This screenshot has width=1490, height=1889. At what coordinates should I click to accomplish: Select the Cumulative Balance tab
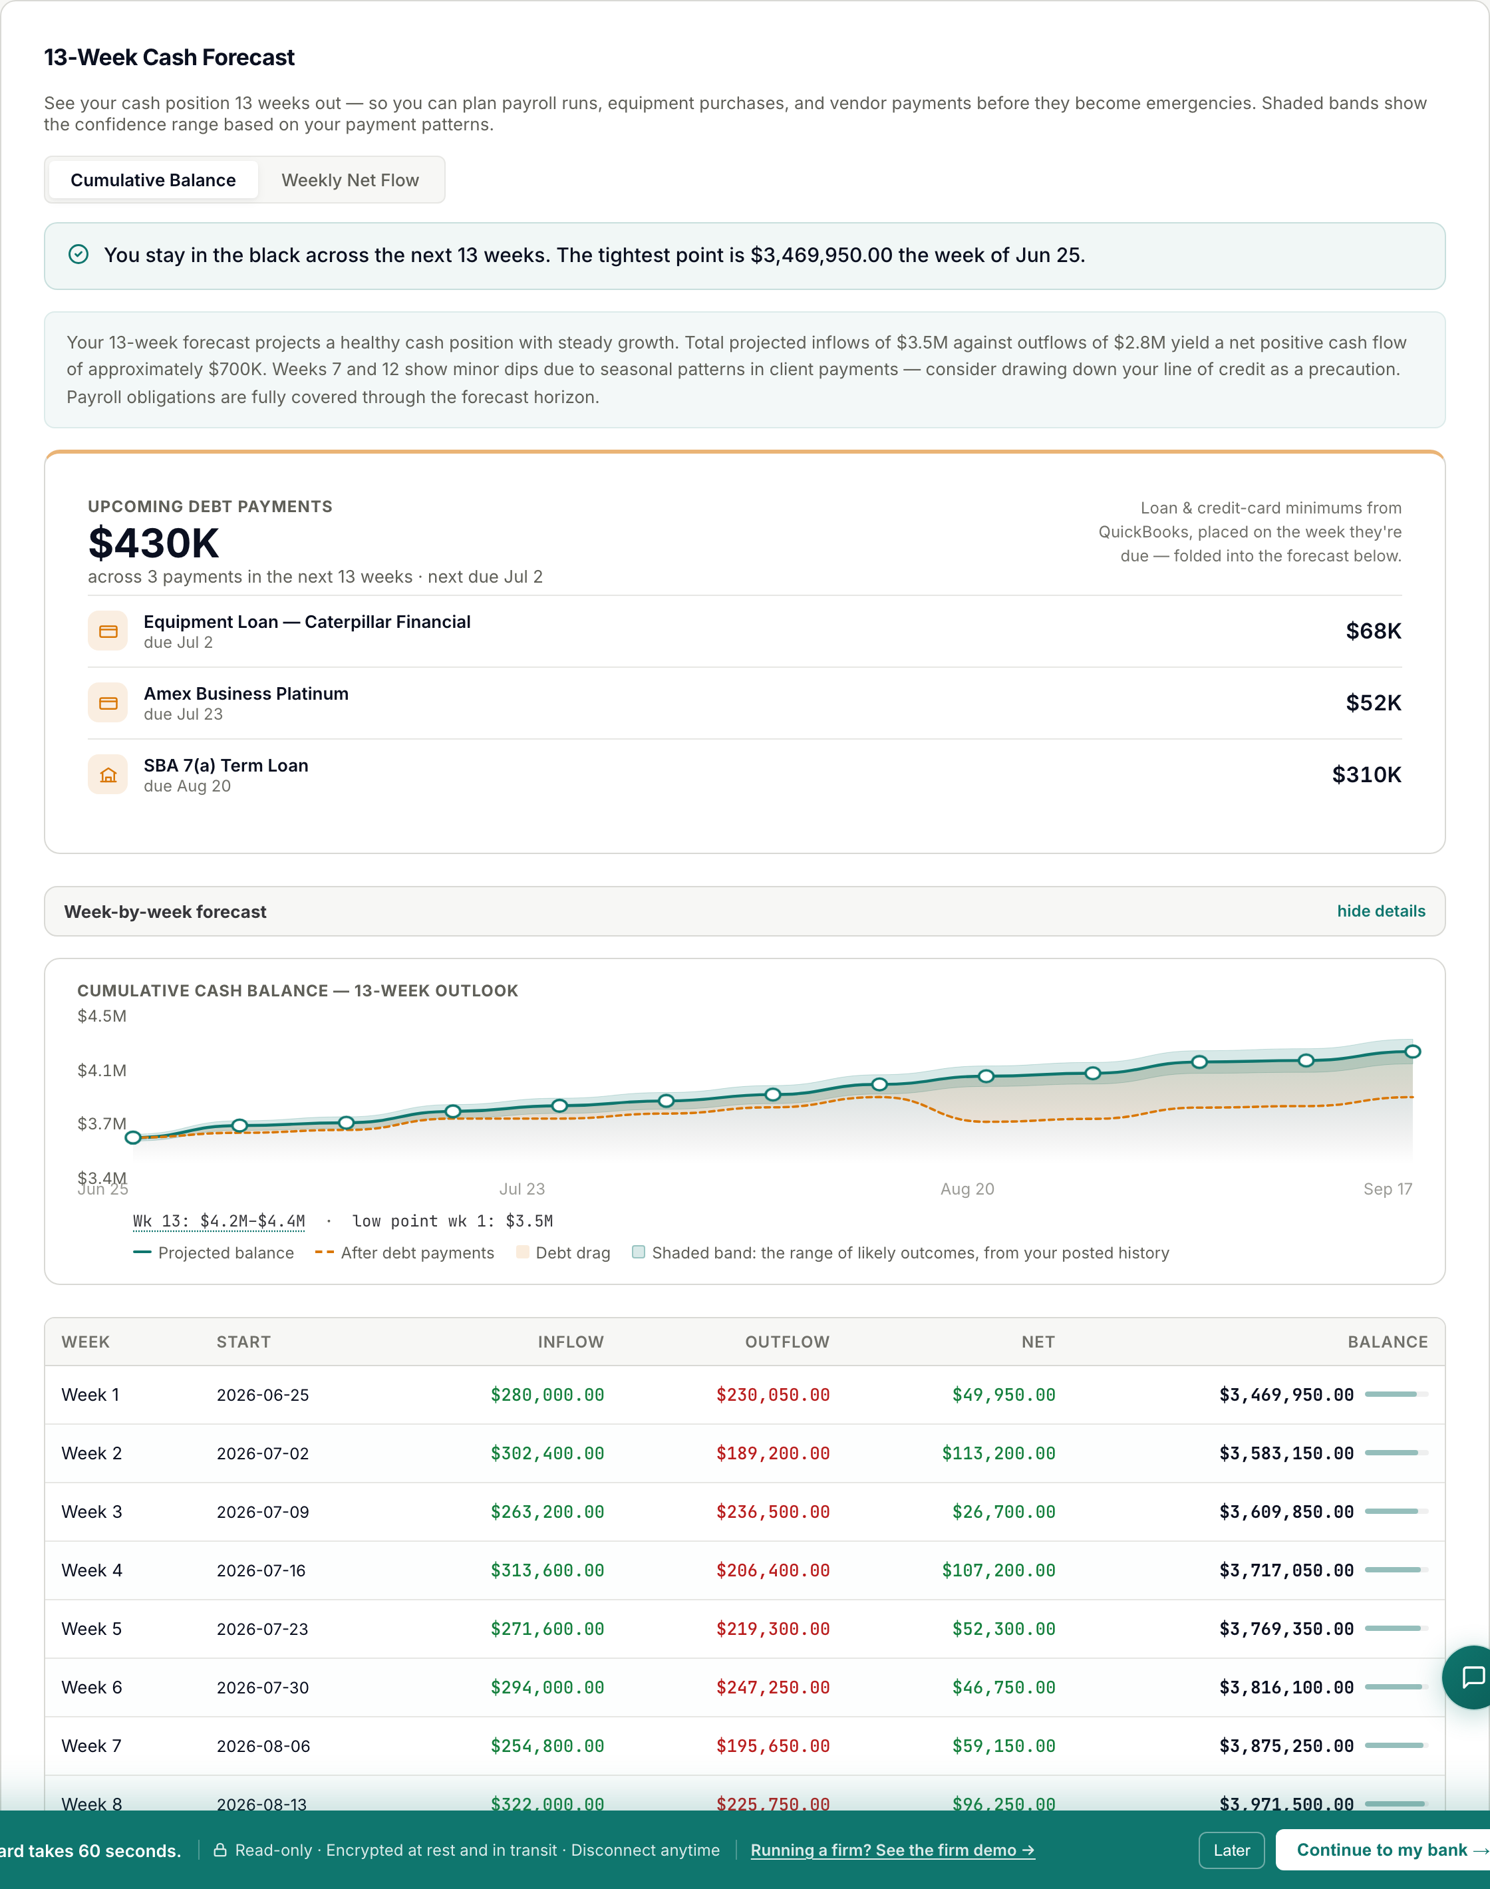(153, 180)
